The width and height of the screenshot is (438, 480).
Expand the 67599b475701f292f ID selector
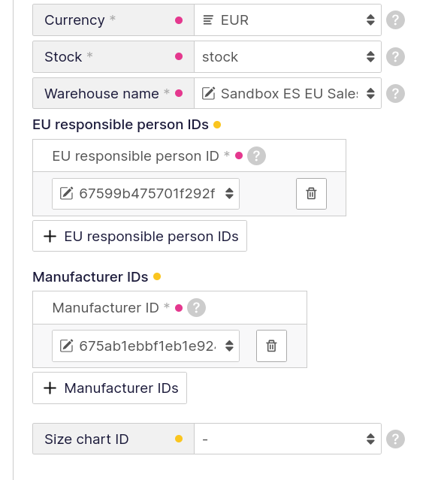click(146, 194)
